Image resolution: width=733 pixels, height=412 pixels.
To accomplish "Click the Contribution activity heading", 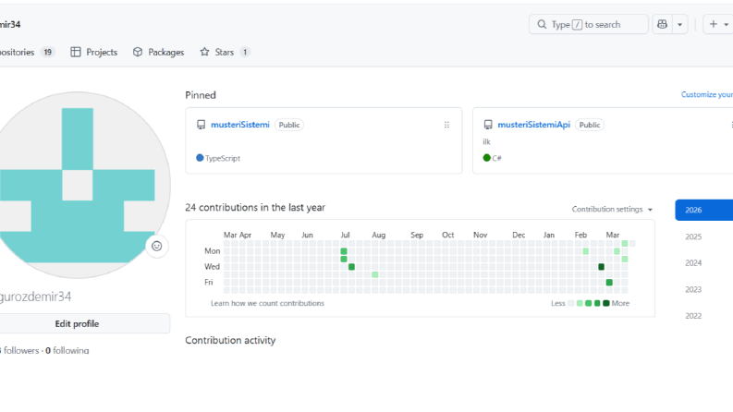I will click(x=230, y=340).
